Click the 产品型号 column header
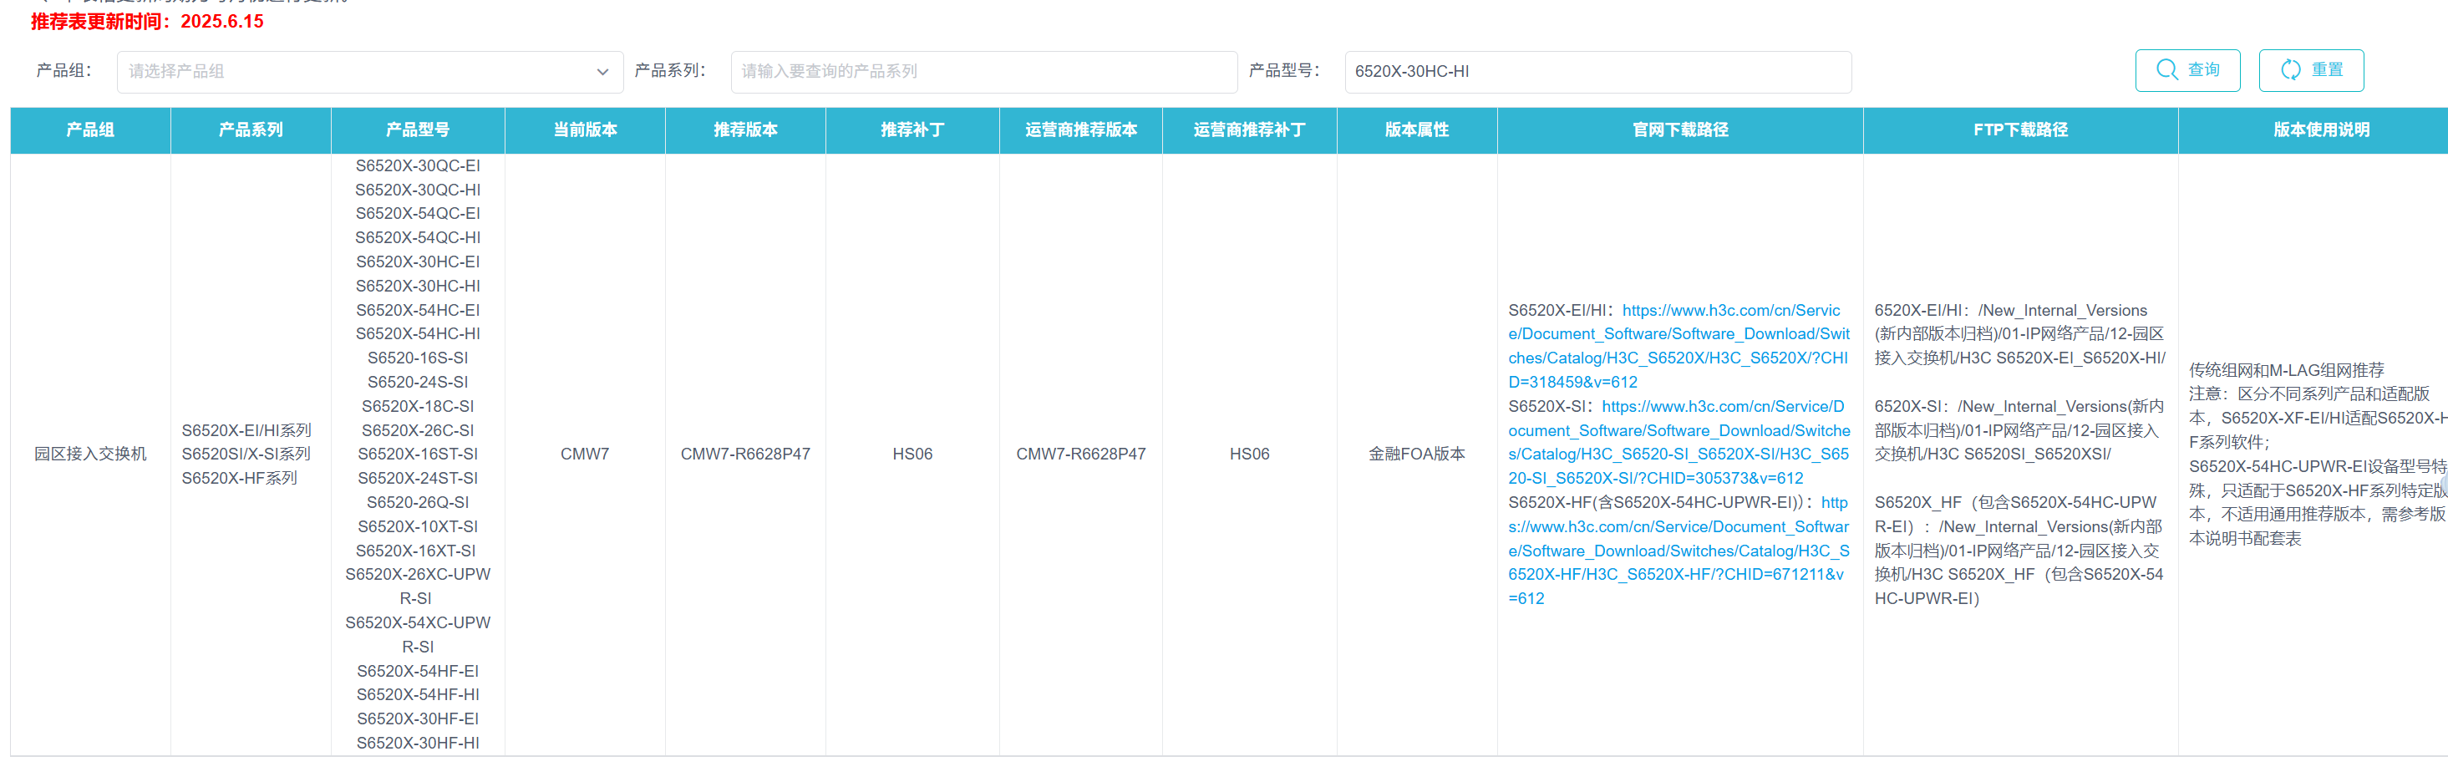This screenshot has width=2448, height=782. tap(418, 130)
